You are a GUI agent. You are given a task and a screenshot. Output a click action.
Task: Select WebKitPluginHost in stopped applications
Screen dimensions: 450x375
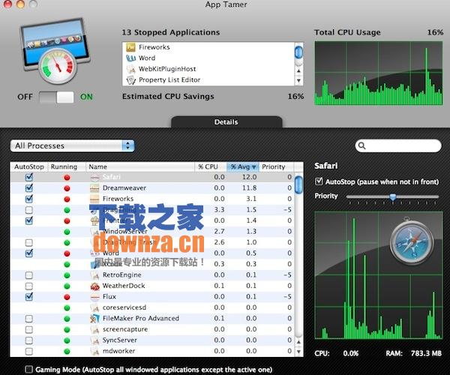pyautogui.click(x=167, y=69)
